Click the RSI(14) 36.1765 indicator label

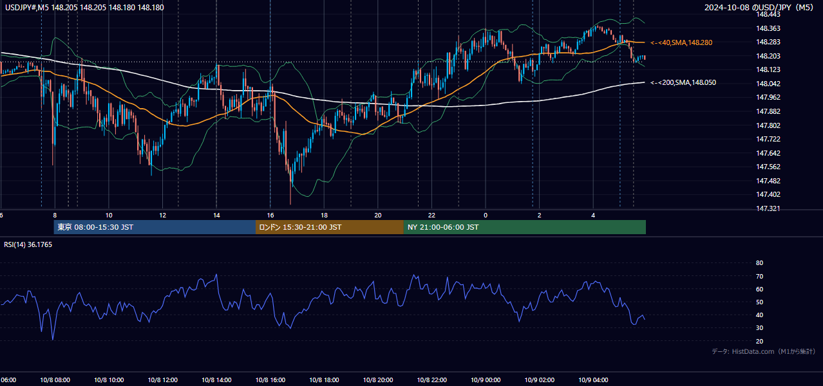tap(28, 244)
